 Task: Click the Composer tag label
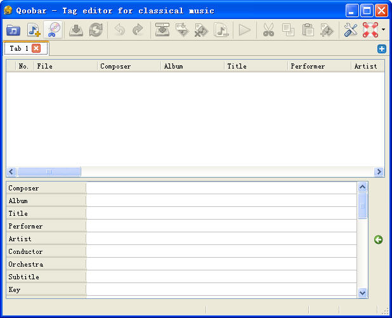coord(23,188)
